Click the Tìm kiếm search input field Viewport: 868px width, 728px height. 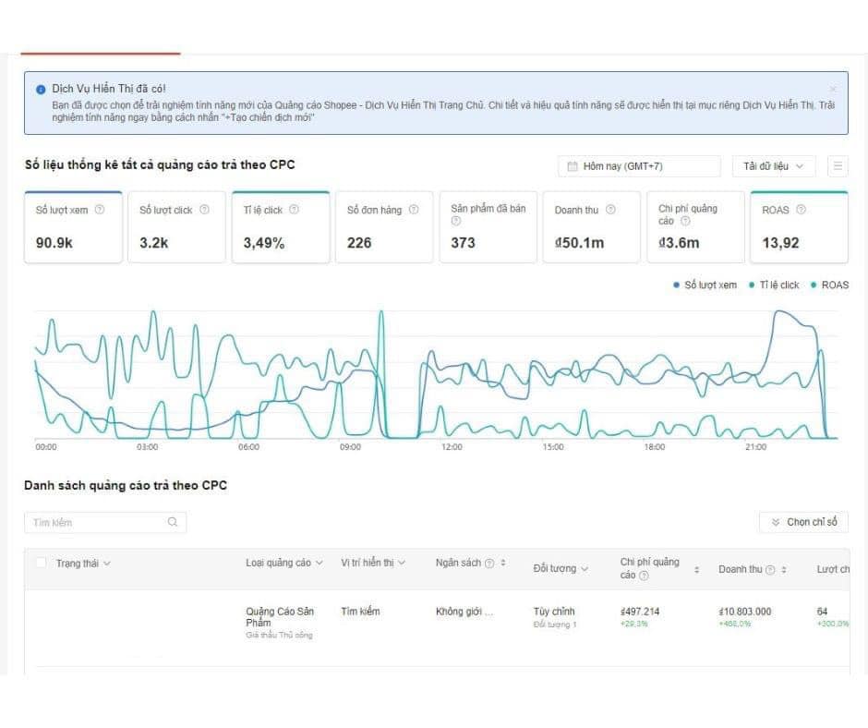97,523
